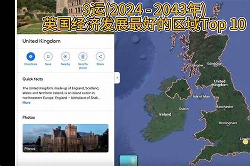Click the United Kingdom title

pos(41,41)
